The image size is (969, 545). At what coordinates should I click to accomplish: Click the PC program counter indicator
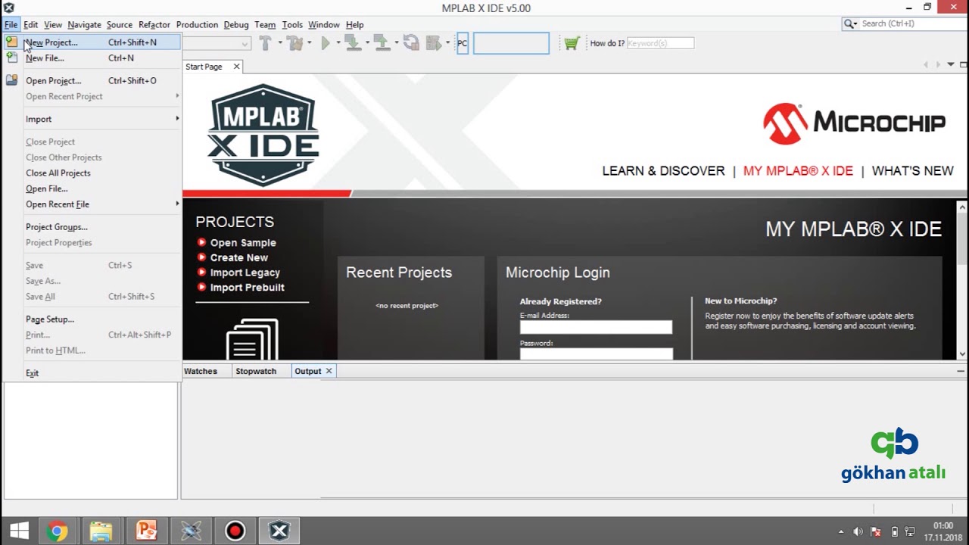coord(463,43)
